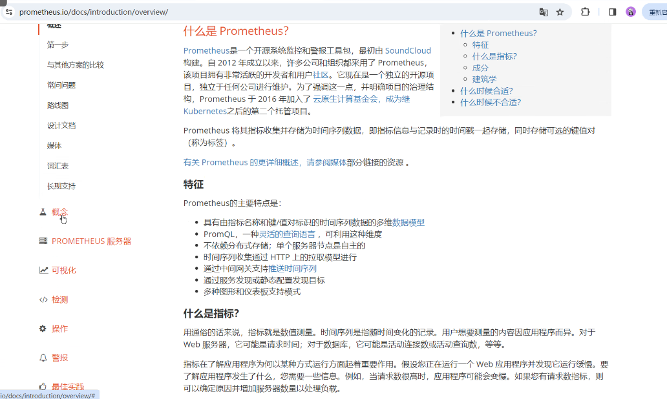
Task: Click the text 多种图形和仪表板支持模式
Action: point(252,291)
